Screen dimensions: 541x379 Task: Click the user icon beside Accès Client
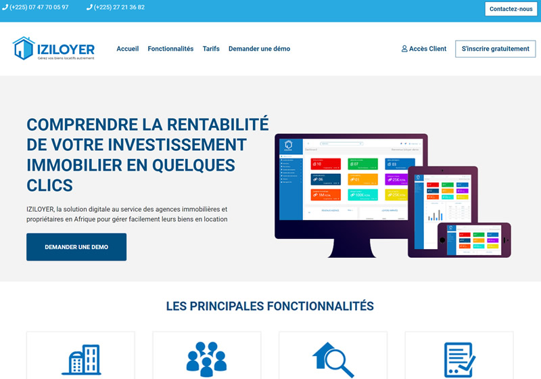pos(404,49)
